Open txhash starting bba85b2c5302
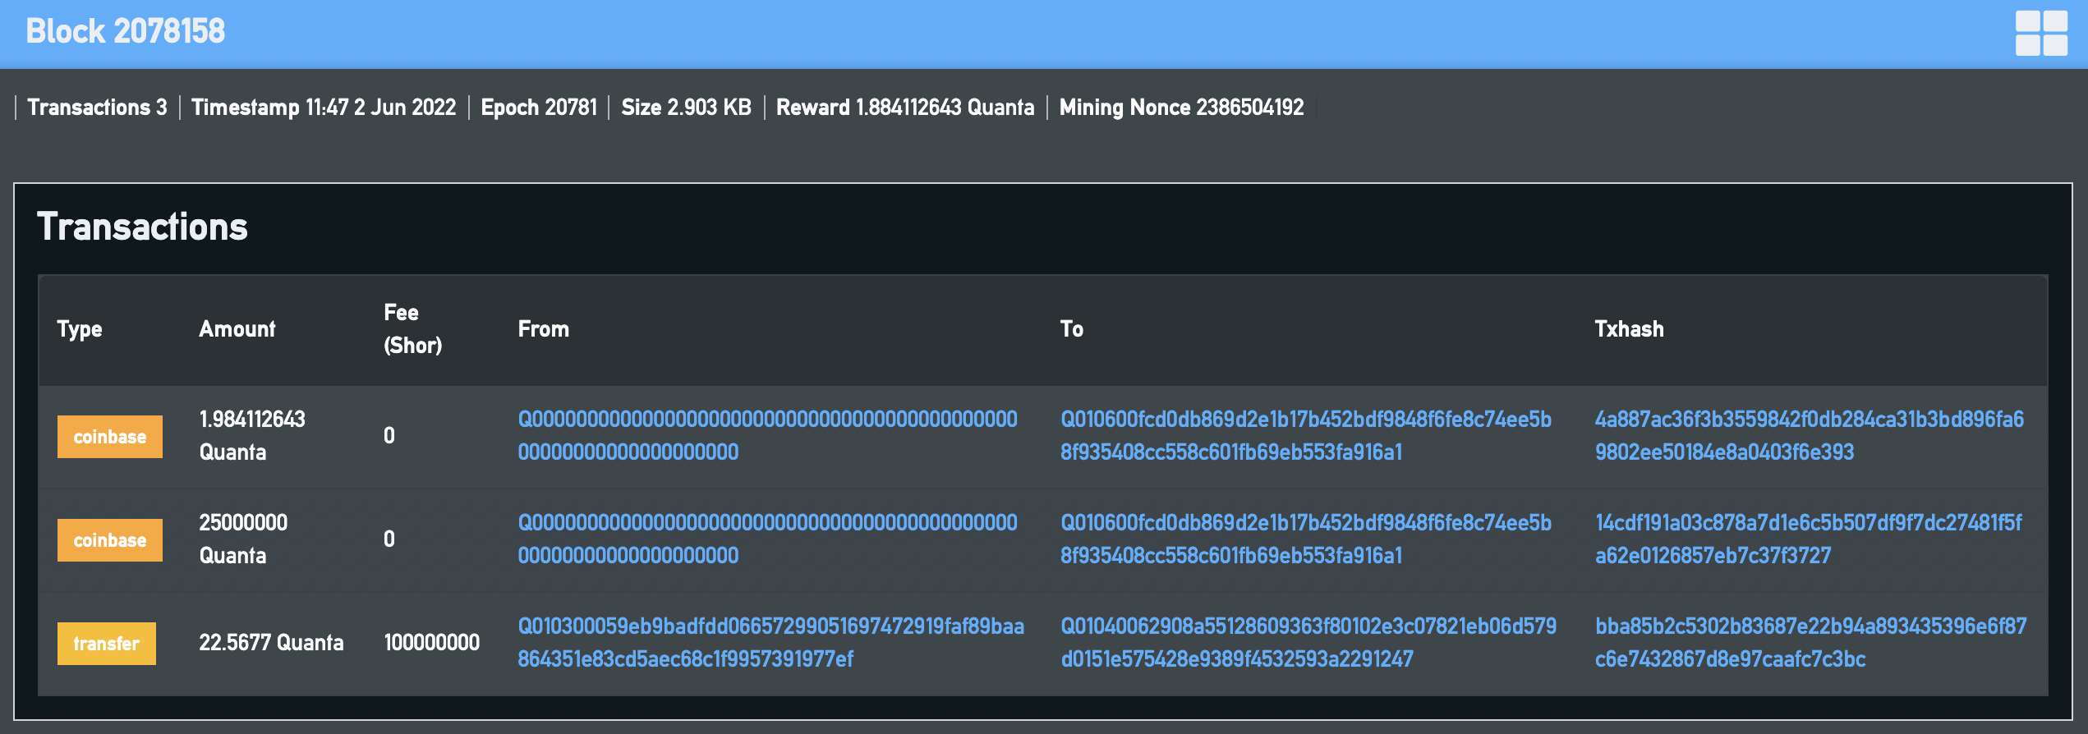The height and width of the screenshot is (734, 2088). pyautogui.click(x=1810, y=643)
